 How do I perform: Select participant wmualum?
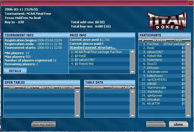162,99
